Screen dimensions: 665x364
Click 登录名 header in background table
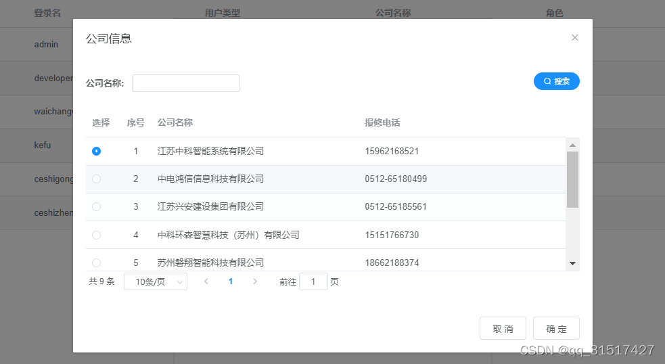pyautogui.click(x=47, y=13)
